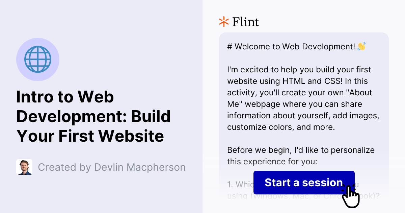
Task: Click Devlin Macpherson's profile picture
Action: click(24, 167)
